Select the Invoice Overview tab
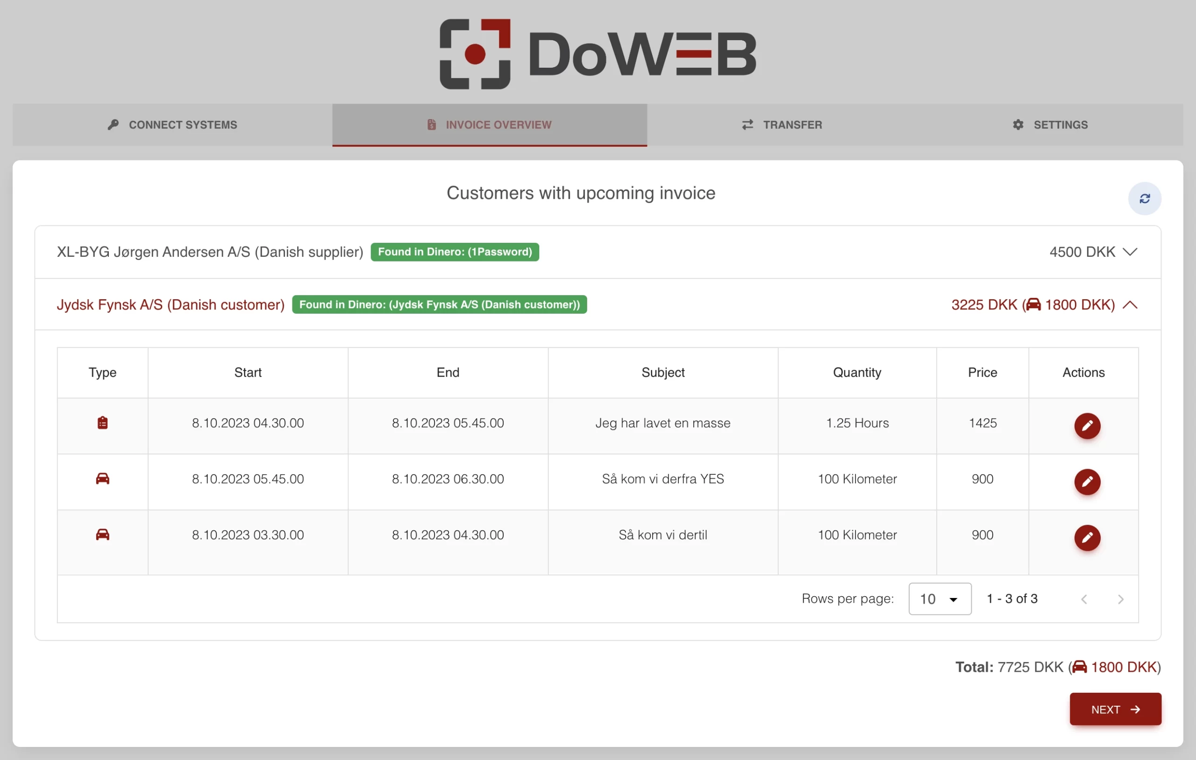This screenshot has height=760, width=1196. pyautogui.click(x=489, y=125)
